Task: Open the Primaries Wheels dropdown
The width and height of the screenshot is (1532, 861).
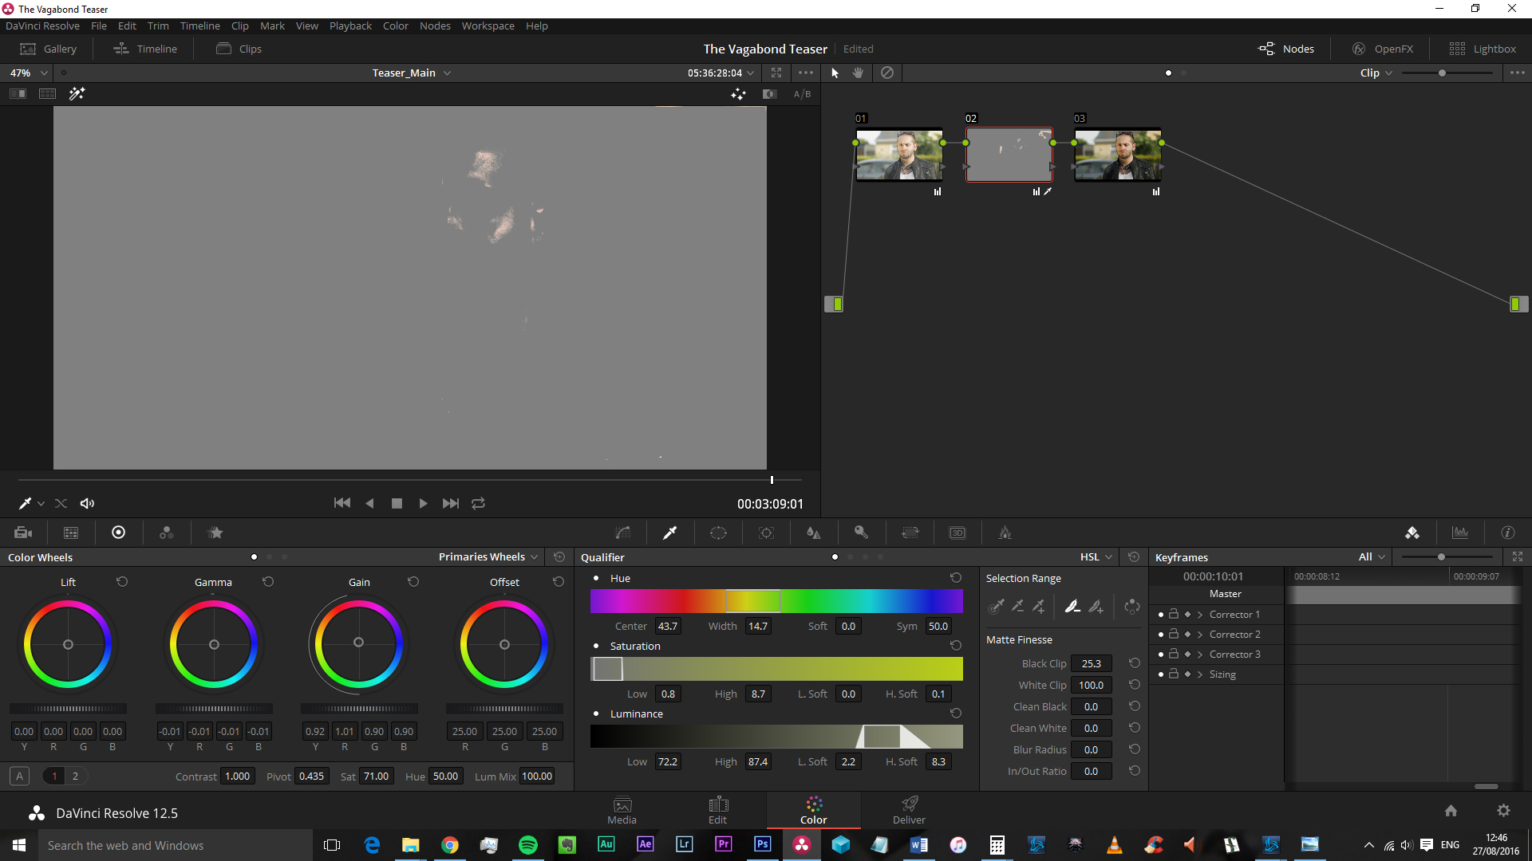Action: coord(488,556)
